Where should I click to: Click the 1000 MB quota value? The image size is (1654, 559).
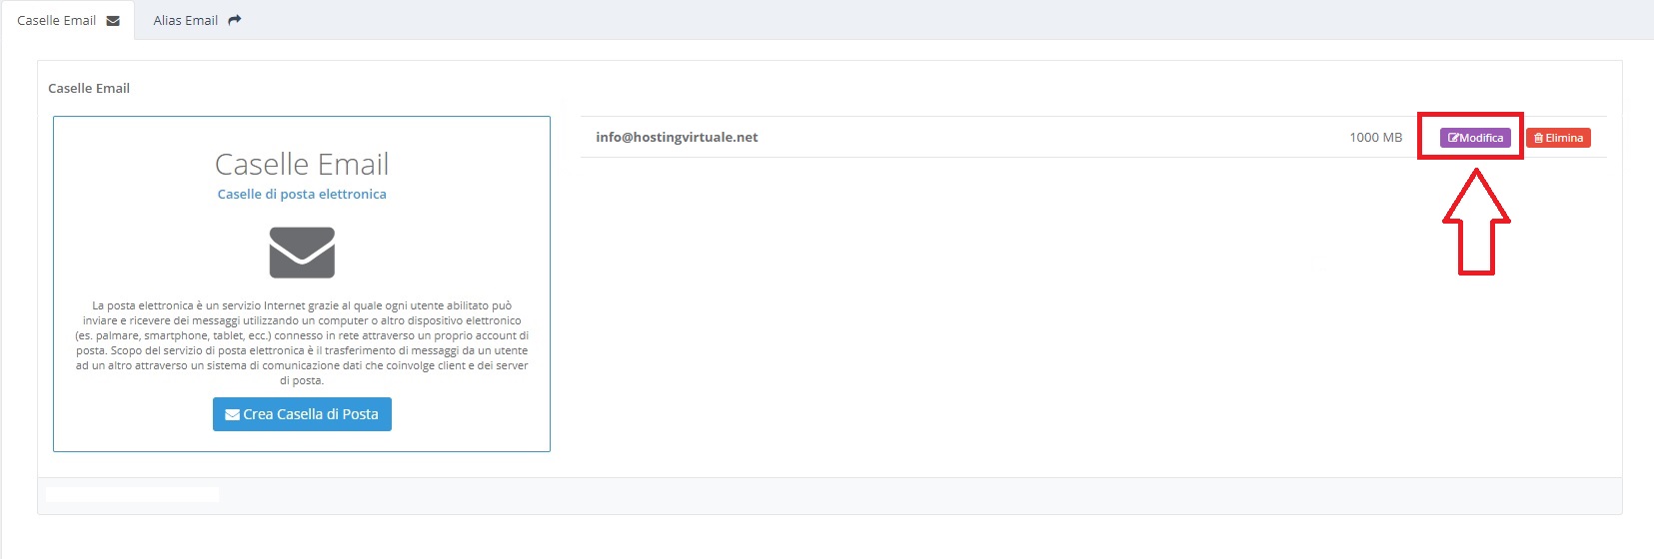tap(1375, 138)
